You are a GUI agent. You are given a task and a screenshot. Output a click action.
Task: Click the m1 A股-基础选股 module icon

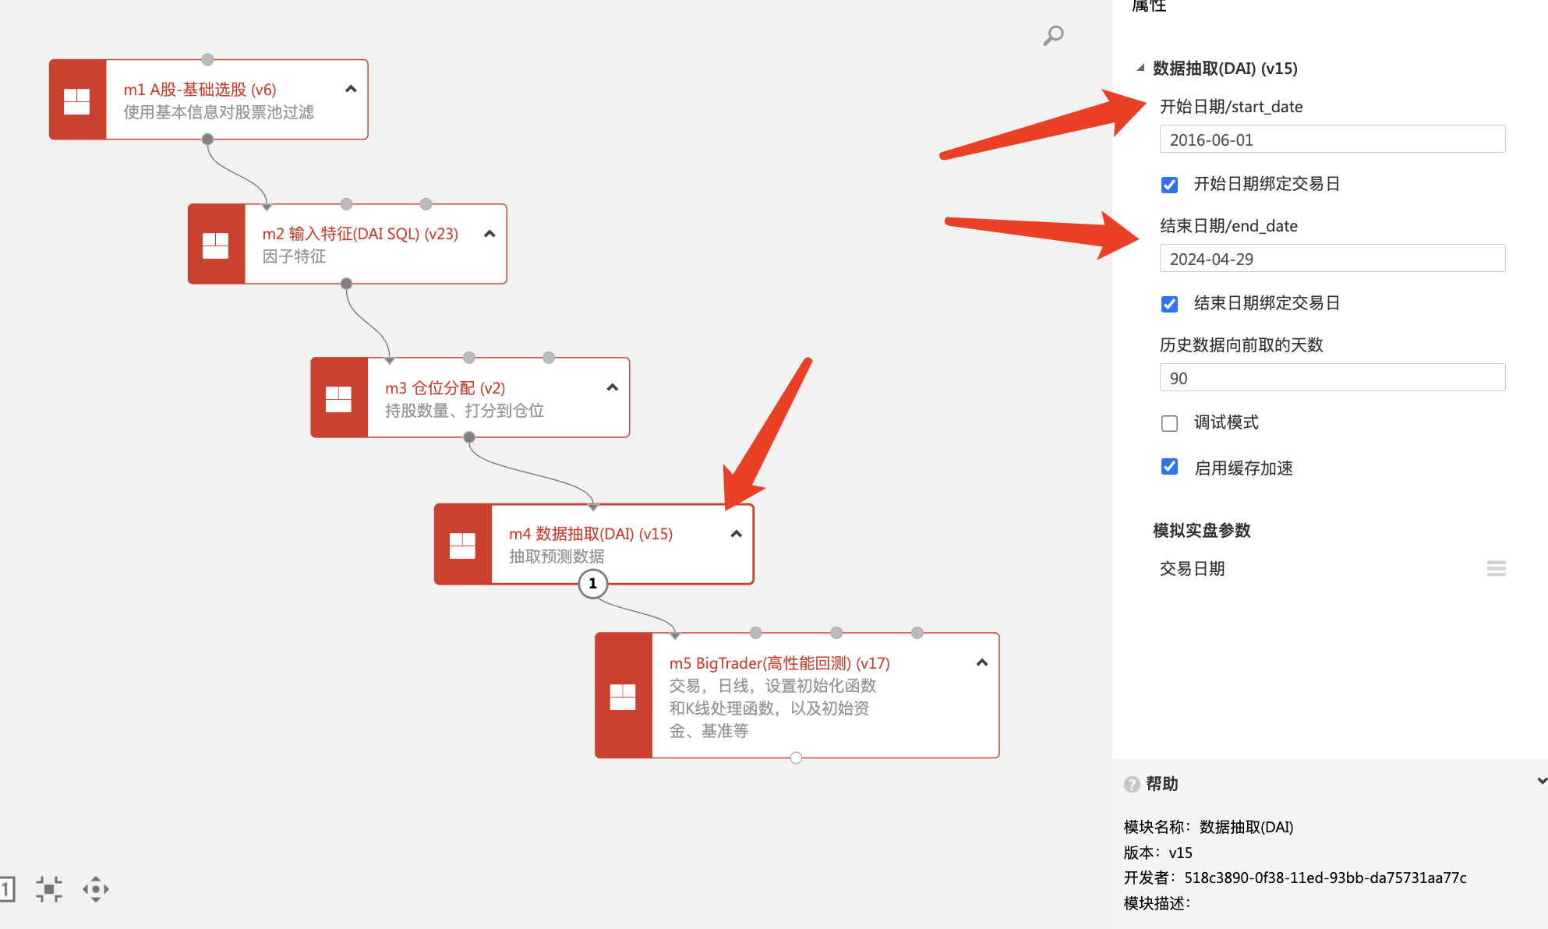coord(77,101)
